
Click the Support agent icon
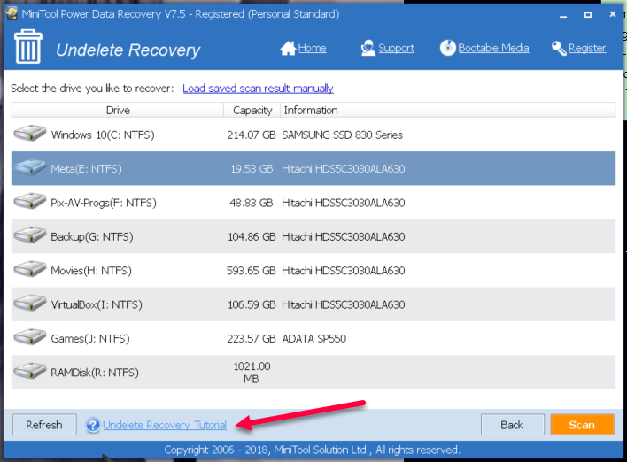[x=368, y=48]
